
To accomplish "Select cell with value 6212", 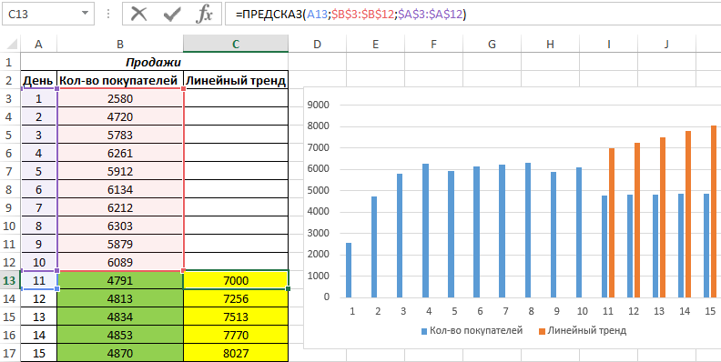I will [x=120, y=207].
